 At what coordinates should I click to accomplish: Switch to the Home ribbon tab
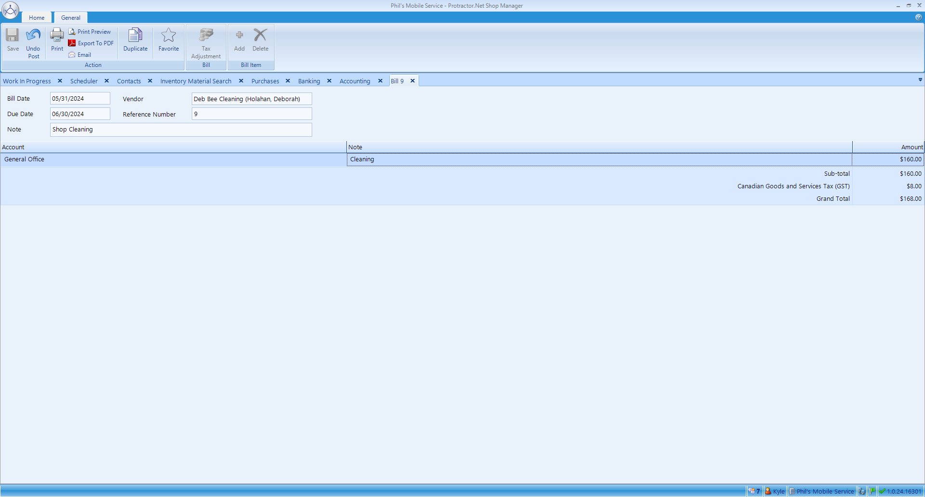tap(37, 18)
